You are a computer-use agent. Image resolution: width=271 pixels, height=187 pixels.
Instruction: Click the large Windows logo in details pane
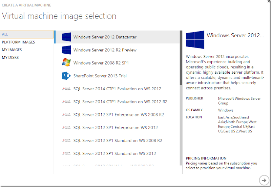click(x=195, y=40)
